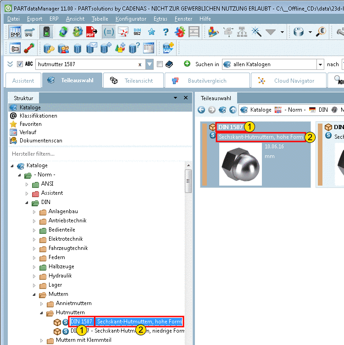Collapse the Muttern folder
The height and width of the screenshot is (345, 344).
point(34,294)
